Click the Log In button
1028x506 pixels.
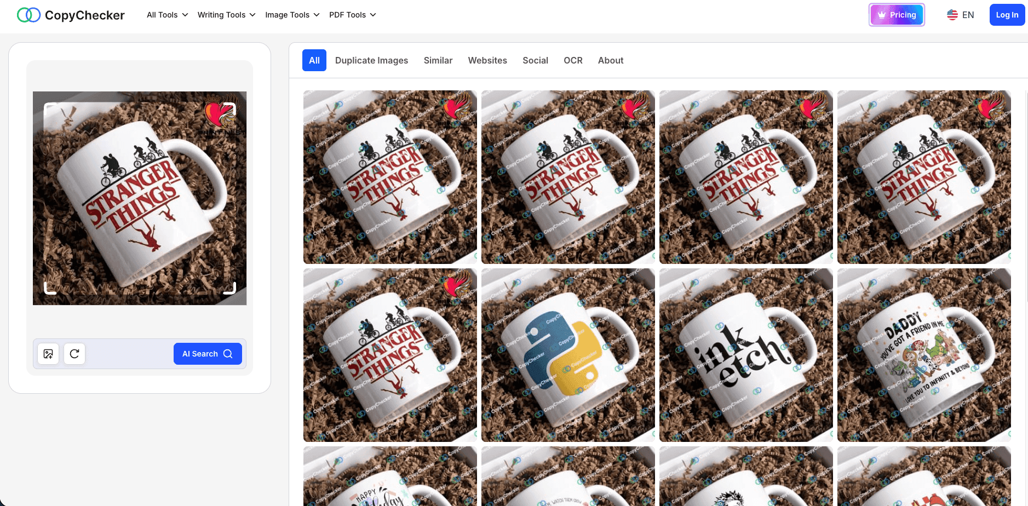point(1007,15)
